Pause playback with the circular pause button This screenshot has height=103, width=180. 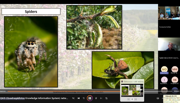[x=90, y=98]
